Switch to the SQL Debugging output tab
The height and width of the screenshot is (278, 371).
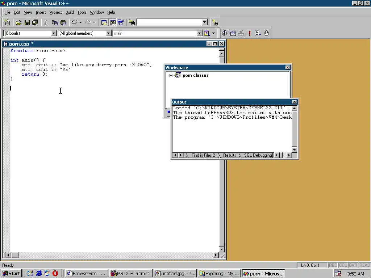point(258,155)
